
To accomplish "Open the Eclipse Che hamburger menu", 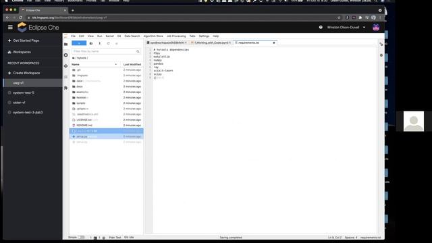I will [x=10, y=27].
